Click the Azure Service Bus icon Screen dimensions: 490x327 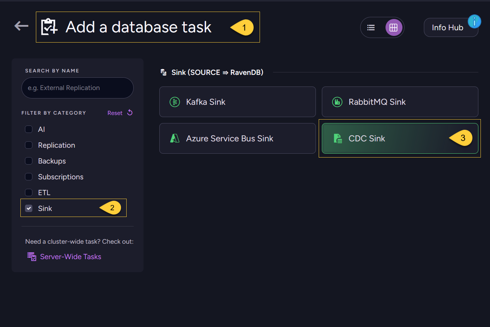[x=175, y=139]
